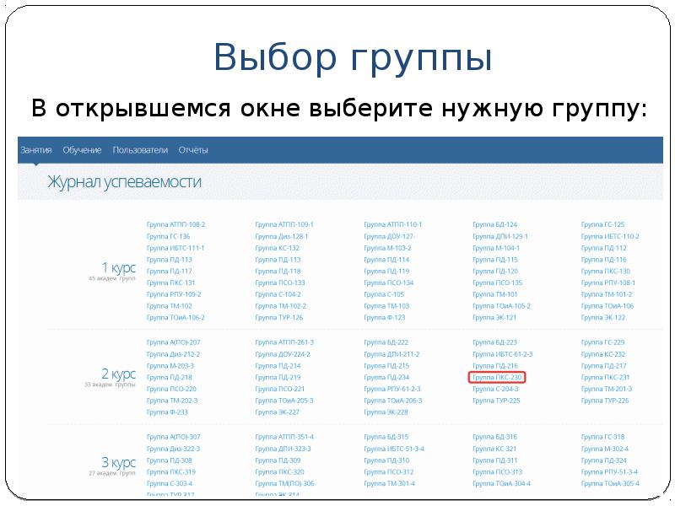This screenshot has height=506, width=675.
Task: Open Группа Дизз-128-1
Action: (x=281, y=236)
